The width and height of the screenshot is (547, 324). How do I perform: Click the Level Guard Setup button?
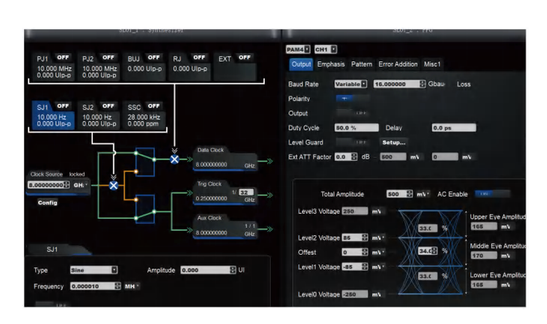click(x=393, y=142)
